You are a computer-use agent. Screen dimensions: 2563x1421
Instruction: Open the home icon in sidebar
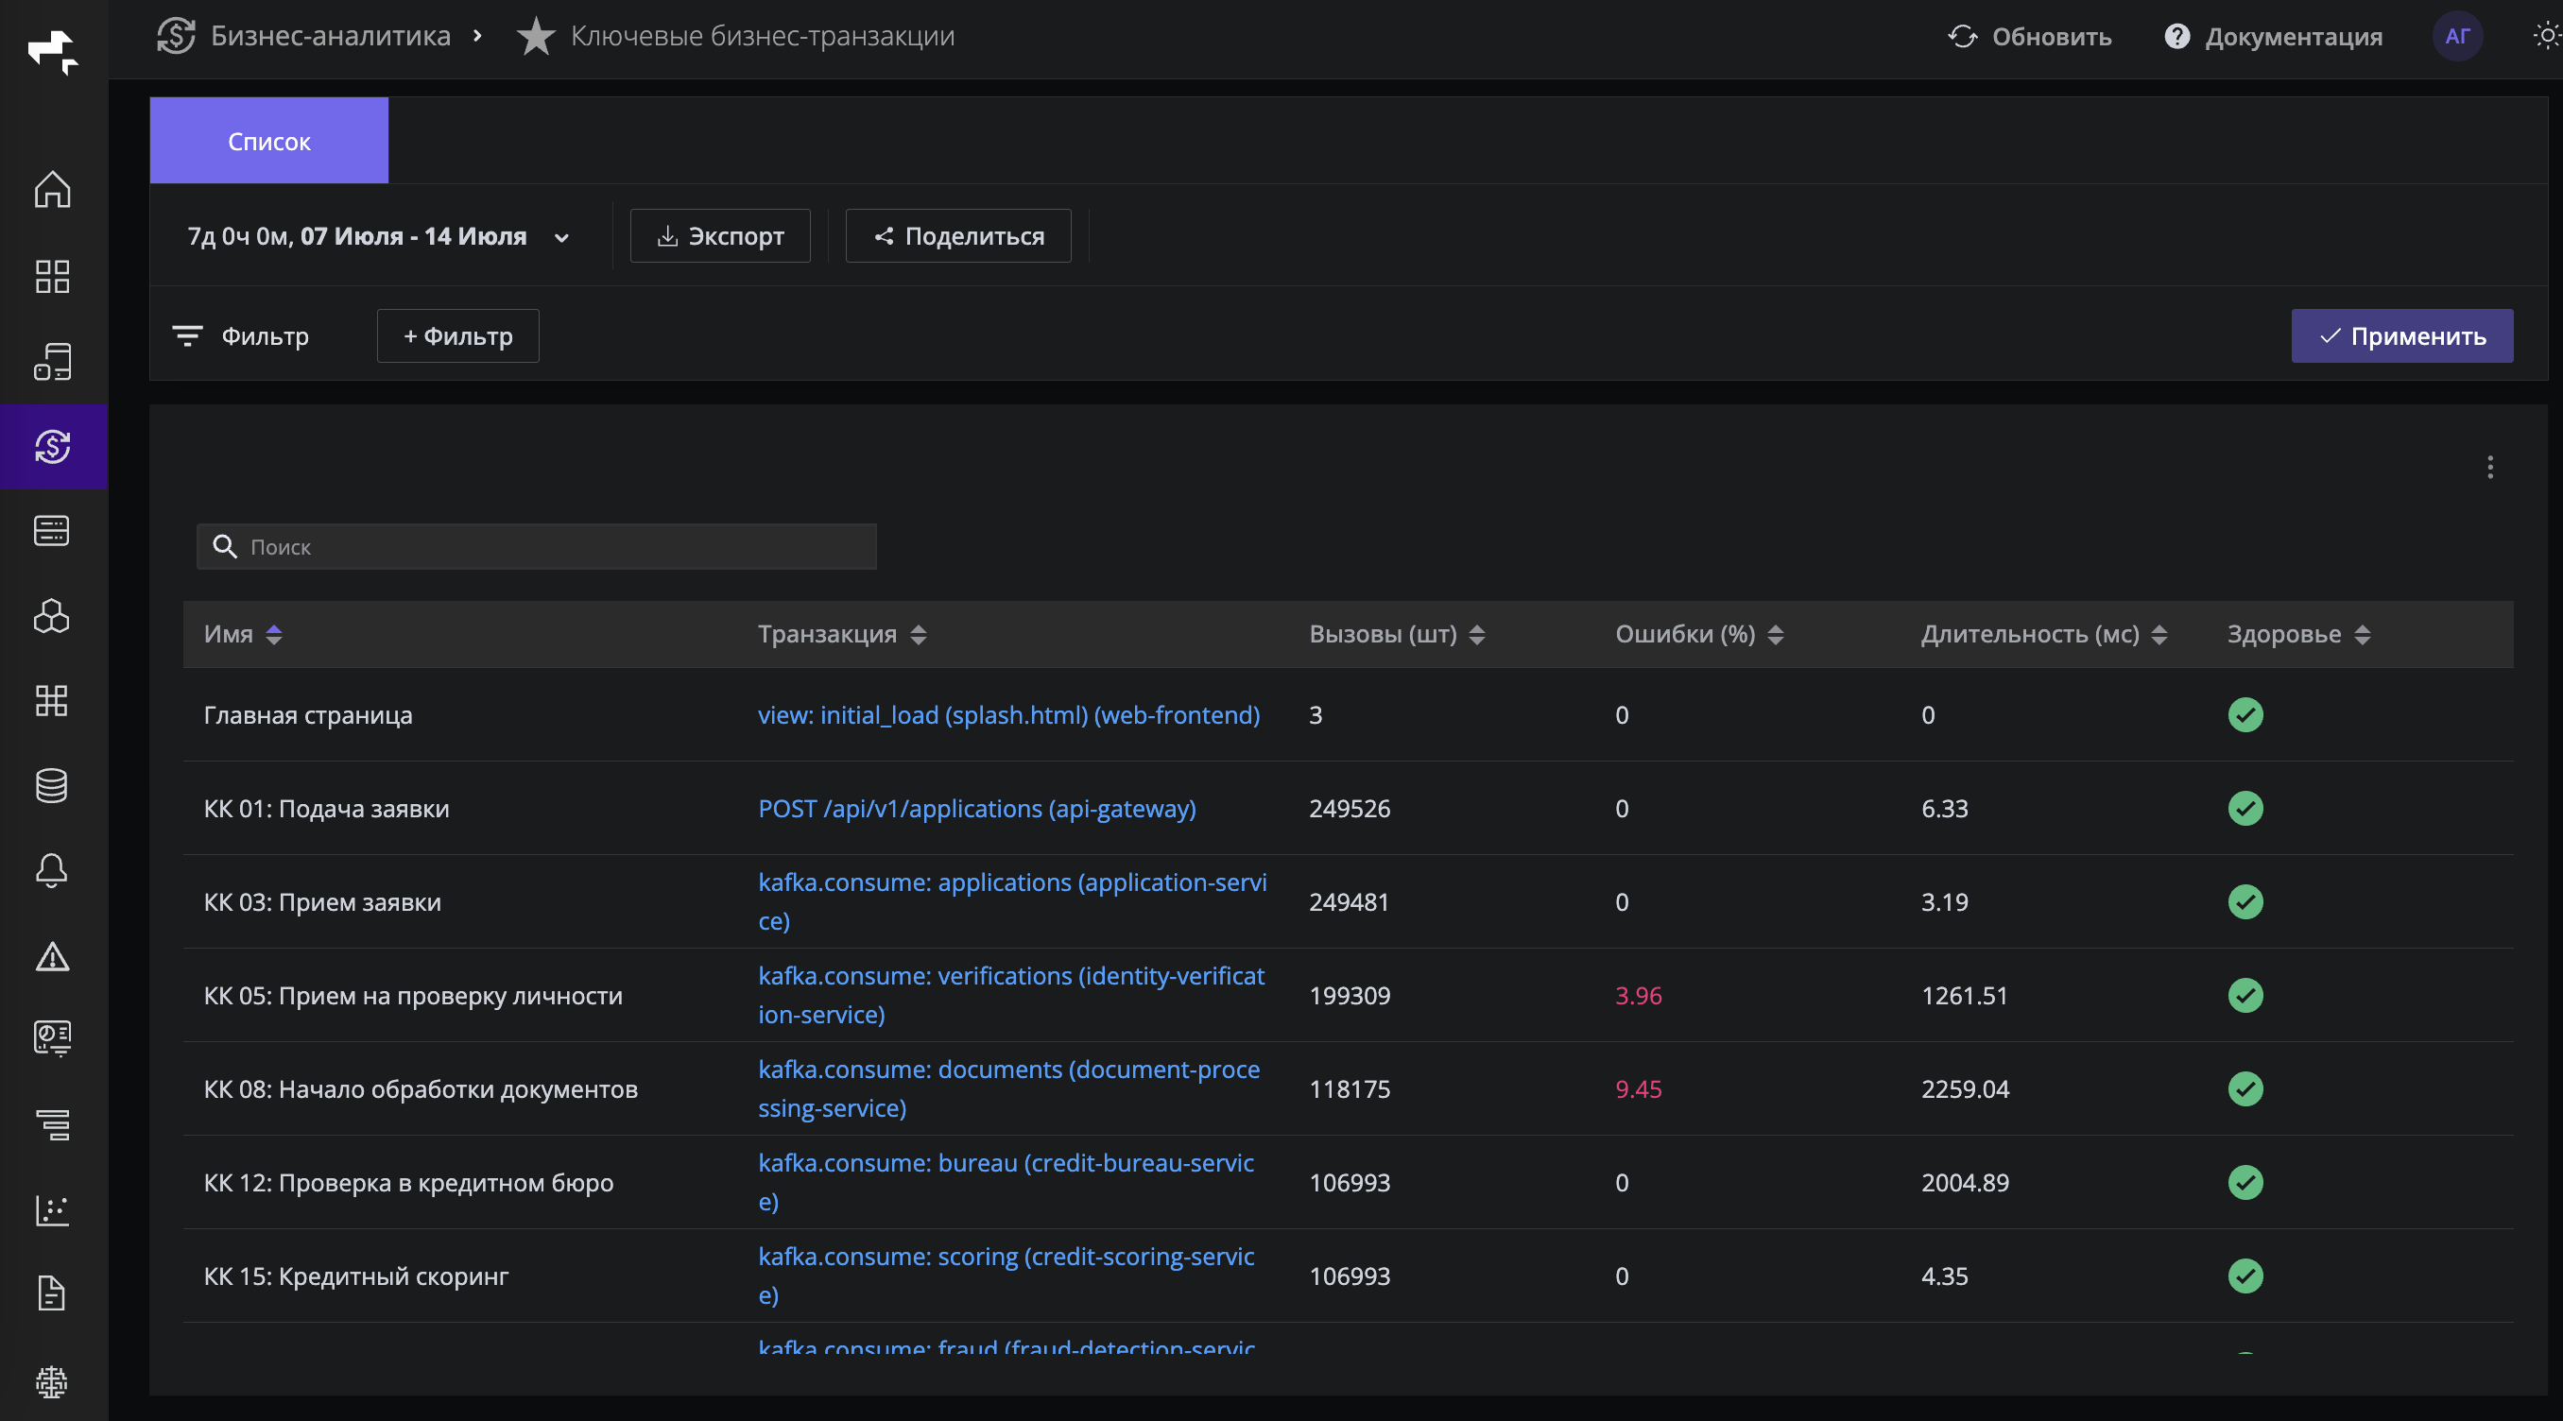(52, 190)
